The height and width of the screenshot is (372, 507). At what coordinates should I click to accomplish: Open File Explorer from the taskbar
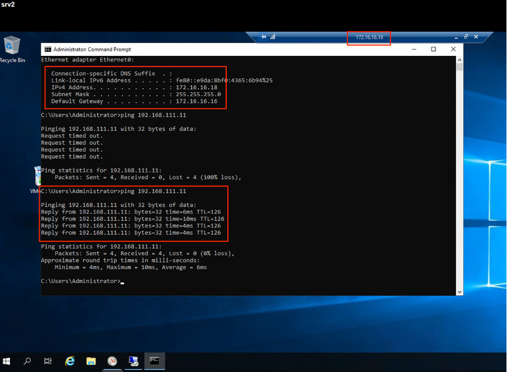pos(91,361)
